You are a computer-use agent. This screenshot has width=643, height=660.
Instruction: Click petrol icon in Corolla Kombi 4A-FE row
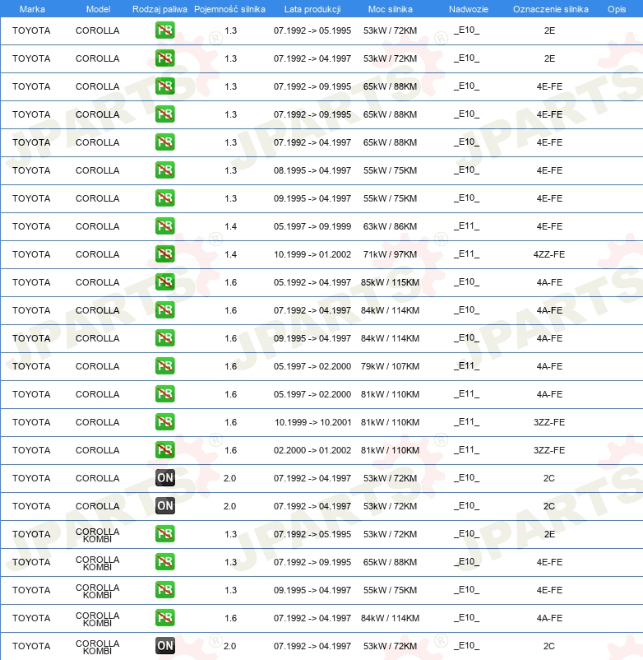point(164,617)
